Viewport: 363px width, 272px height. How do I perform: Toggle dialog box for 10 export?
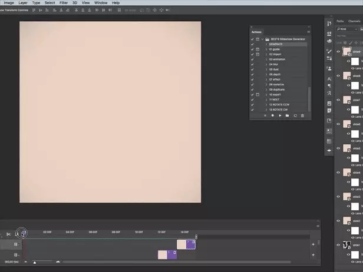point(258,95)
